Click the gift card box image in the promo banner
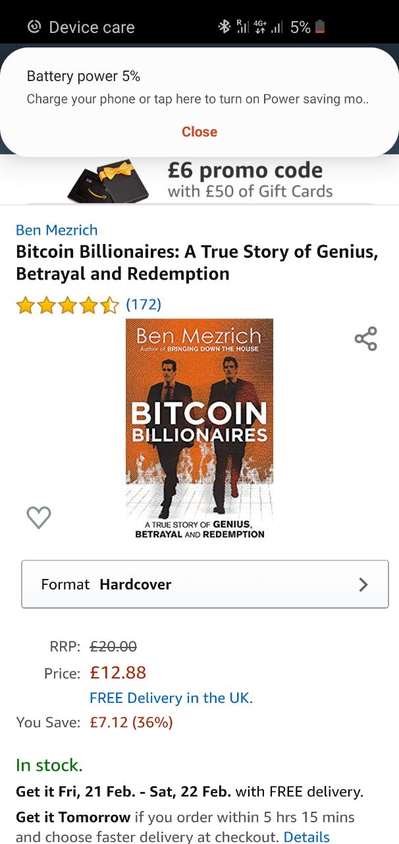This screenshot has height=844, width=399. (x=109, y=180)
